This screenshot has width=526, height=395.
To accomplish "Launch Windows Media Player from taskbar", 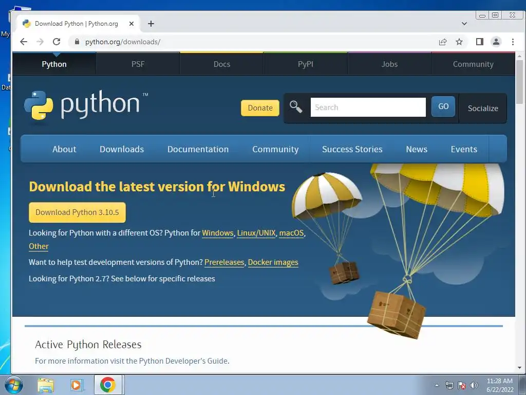I will [x=77, y=385].
